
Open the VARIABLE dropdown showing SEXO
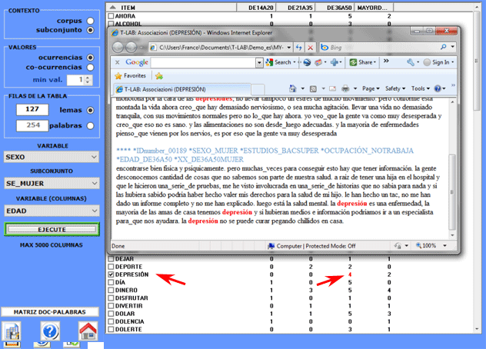click(52, 157)
